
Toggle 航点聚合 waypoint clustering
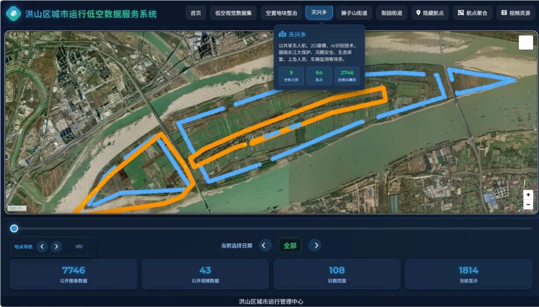(x=473, y=13)
